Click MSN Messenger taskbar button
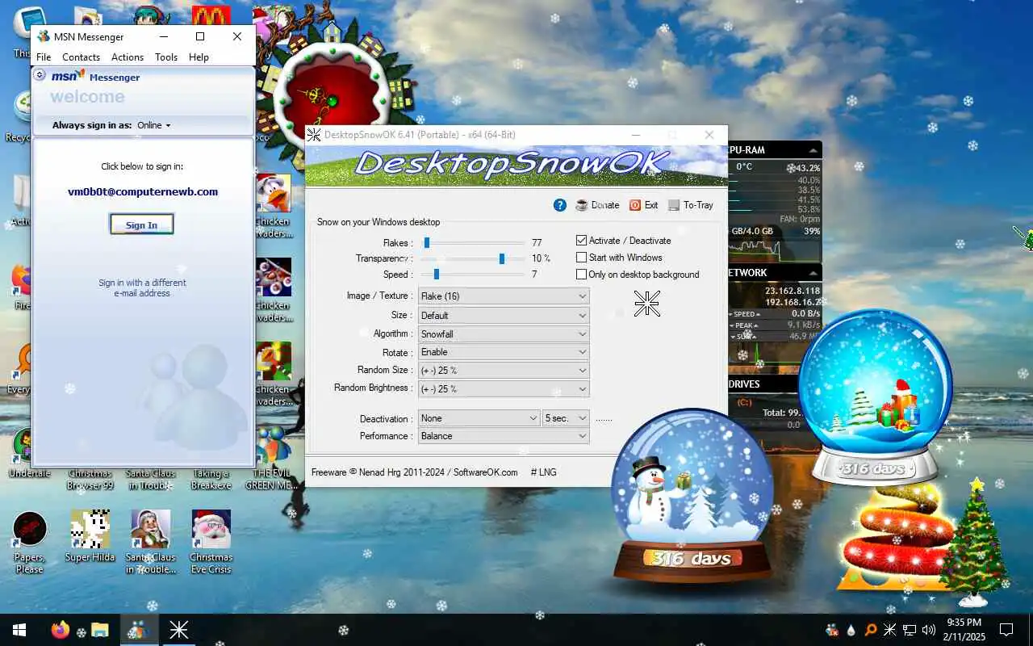Screen dimensions: 1033x646 tap(138, 630)
